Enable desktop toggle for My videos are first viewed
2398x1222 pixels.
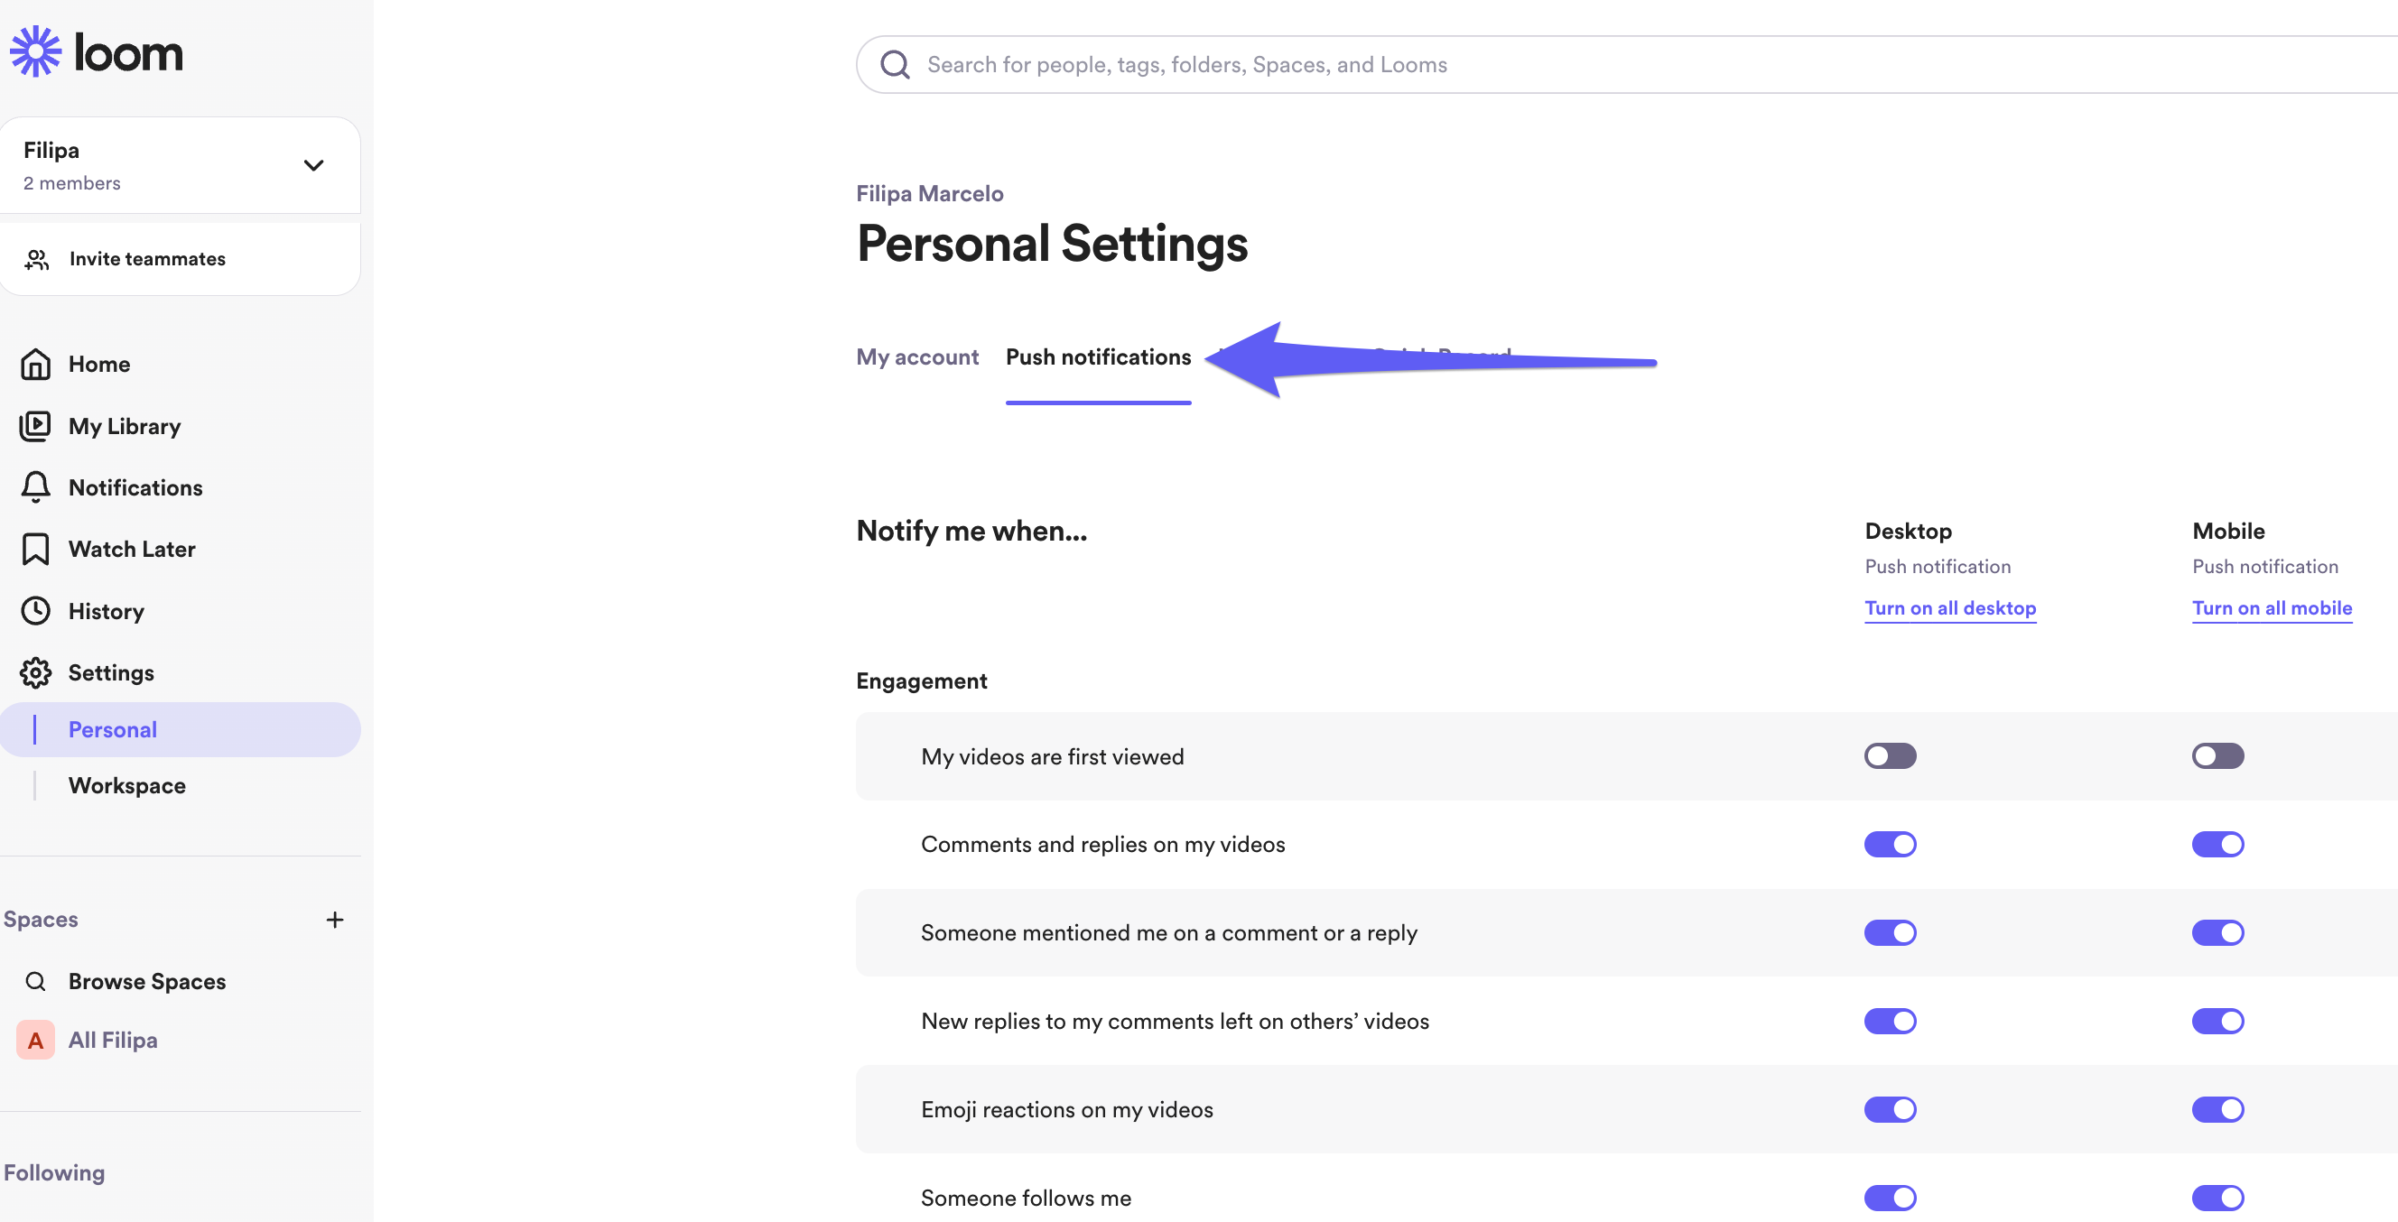[1890, 755]
